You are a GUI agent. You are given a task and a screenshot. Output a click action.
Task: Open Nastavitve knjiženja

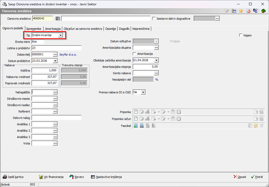pyautogui.click(x=107, y=177)
